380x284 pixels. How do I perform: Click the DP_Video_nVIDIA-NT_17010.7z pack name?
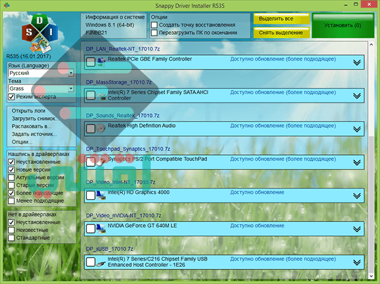pyautogui.click(x=123, y=216)
